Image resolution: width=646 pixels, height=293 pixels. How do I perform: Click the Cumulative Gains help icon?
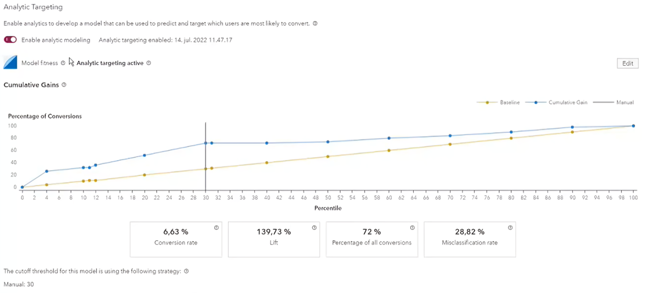click(64, 85)
